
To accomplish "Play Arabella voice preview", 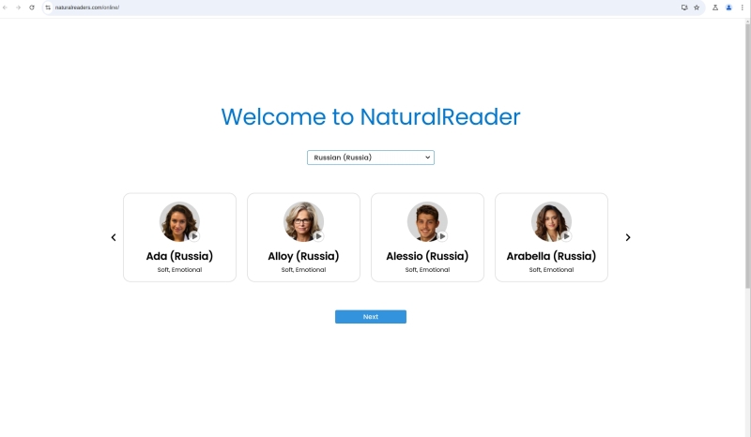I will click(566, 236).
